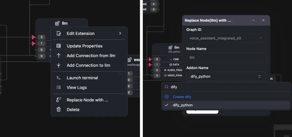
Task: Close the Replace Node[llm] dialog
Action: click(x=263, y=20)
